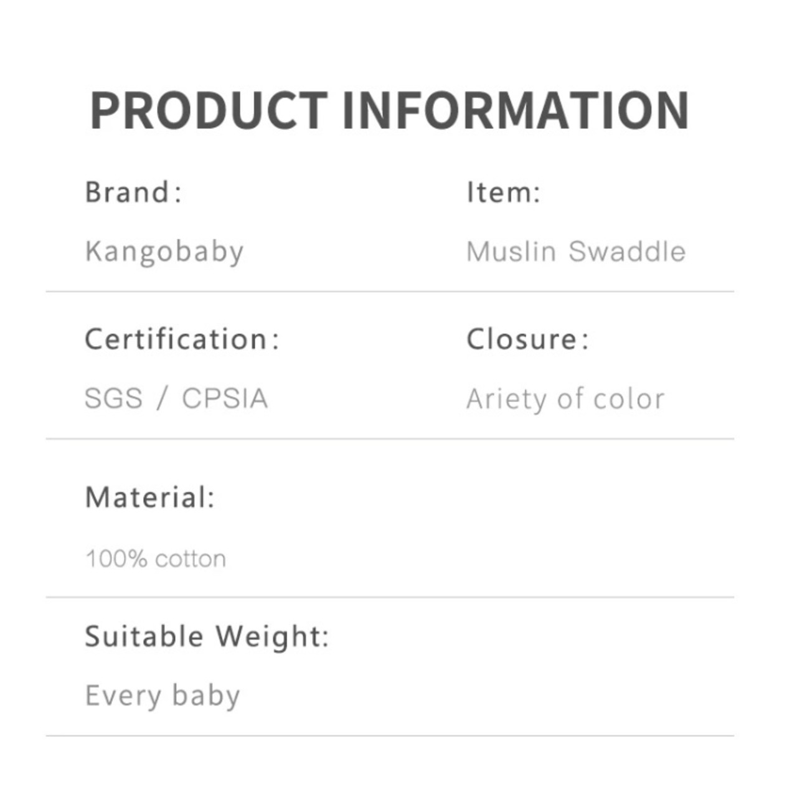Click the divider line below Kangobaby
The image size is (797, 797).
pos(390,291)
